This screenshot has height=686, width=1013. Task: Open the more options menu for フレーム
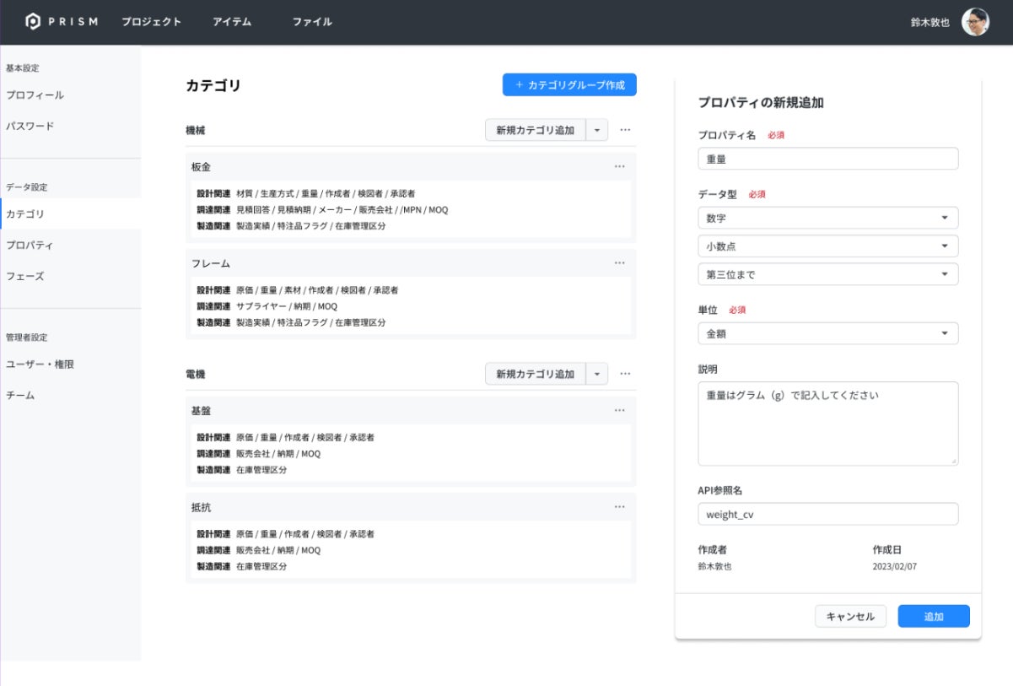(620, 263)
